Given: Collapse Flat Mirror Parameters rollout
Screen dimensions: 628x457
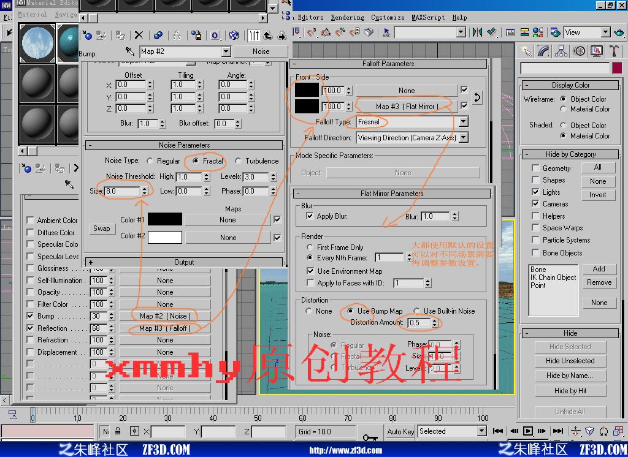Looking at the screenshot, I should pyautogui.click(x=391, y=194).
